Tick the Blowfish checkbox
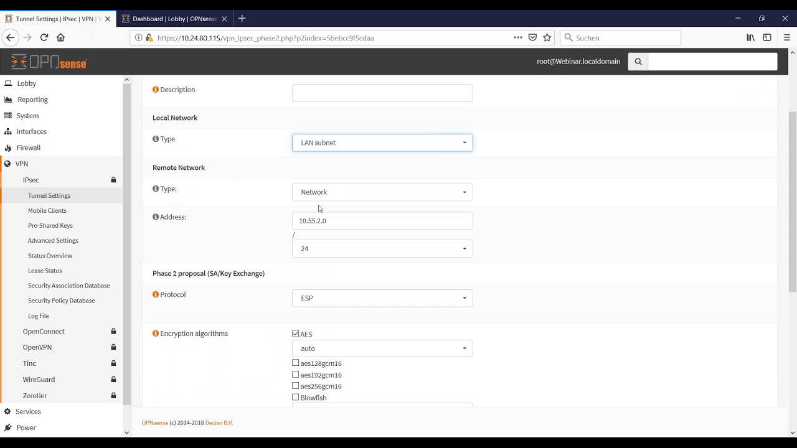Image resolution: width=797 pixels, height=448 pixels. pos(296,397)
